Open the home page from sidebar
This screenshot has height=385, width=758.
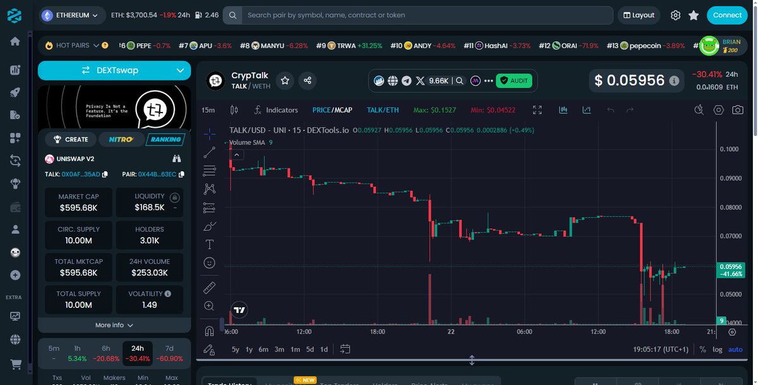tap(15, 41)
